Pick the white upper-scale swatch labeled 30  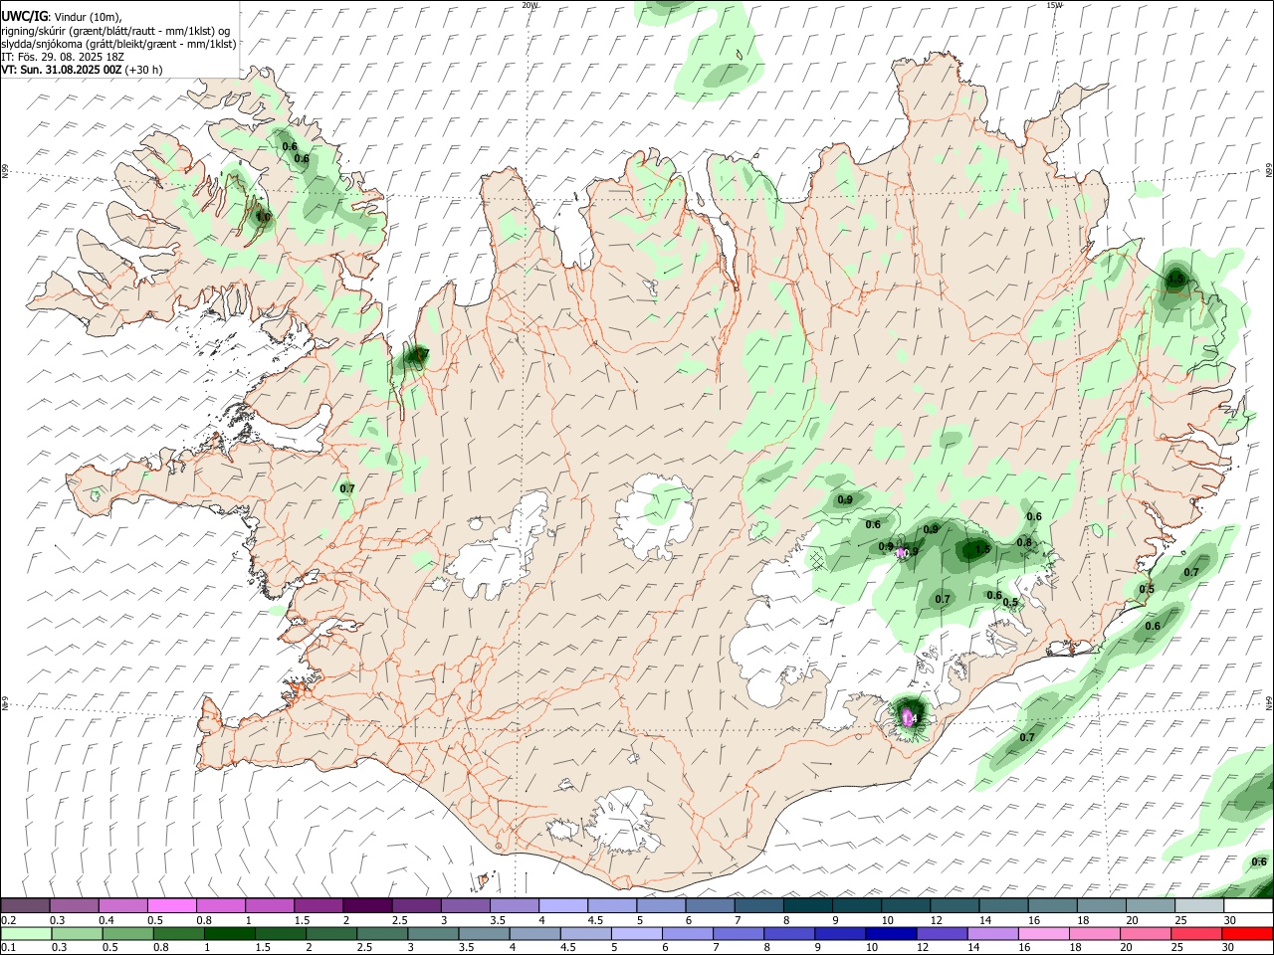[1248, 905]
